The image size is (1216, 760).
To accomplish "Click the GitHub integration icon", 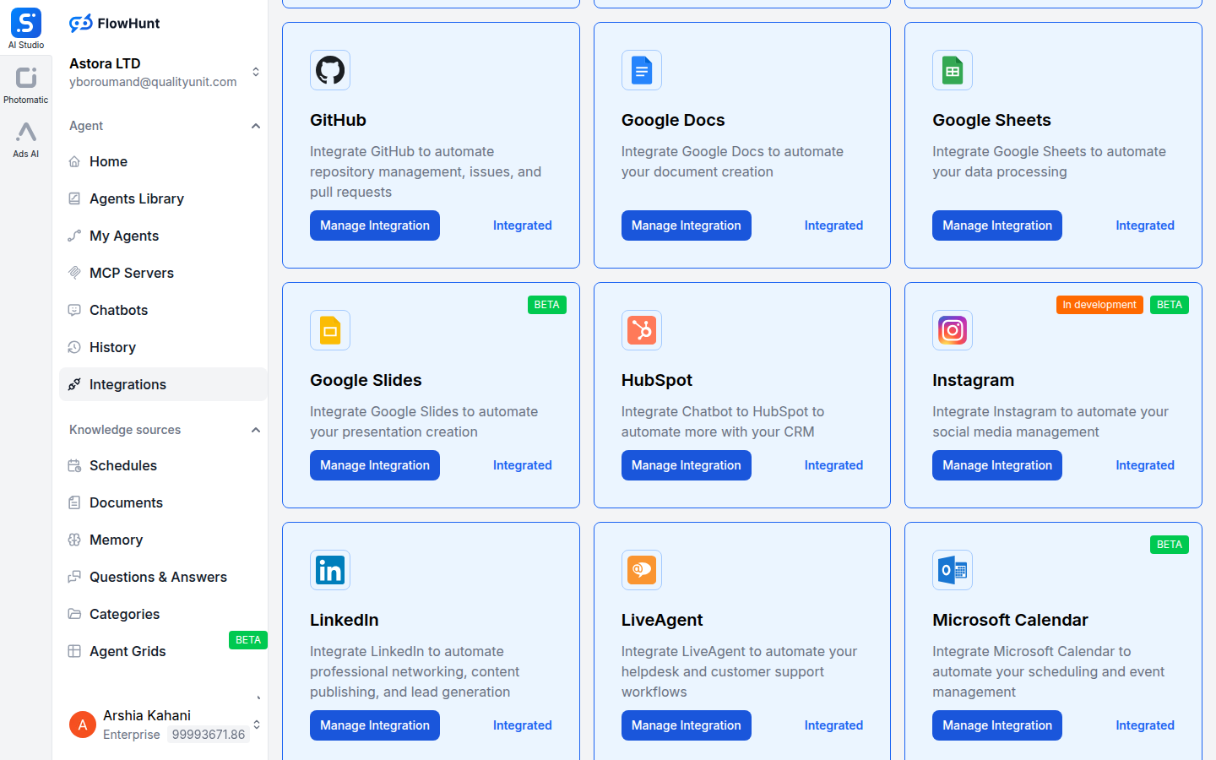I will click(330, 70).
